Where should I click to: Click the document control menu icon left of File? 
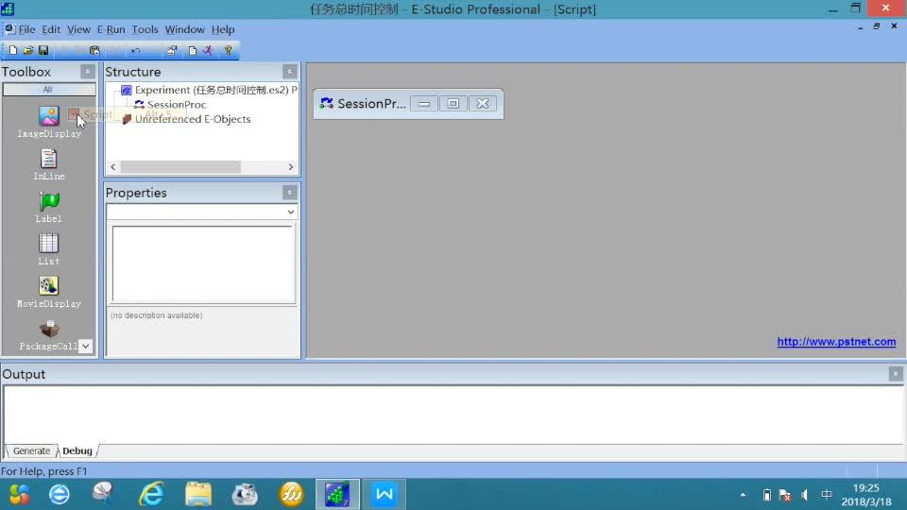(x=9, y=29)
